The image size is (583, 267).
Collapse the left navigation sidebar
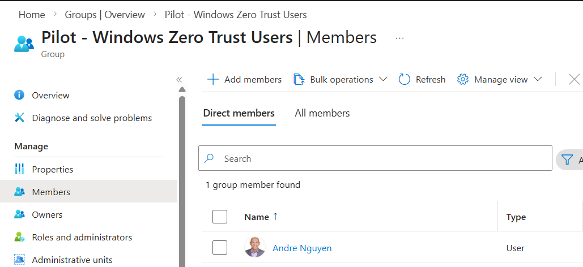179,80
